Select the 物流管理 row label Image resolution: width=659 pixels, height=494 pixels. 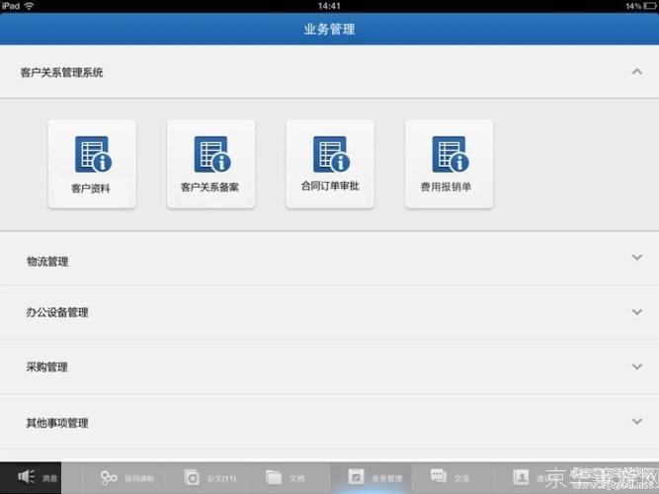tap(47, 262)
